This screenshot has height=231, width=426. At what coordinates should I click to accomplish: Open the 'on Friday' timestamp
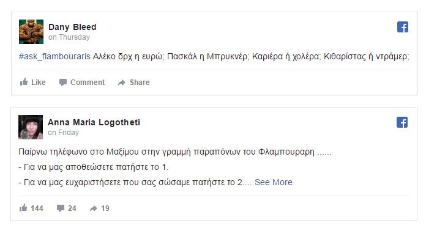(x=63, y=133)
